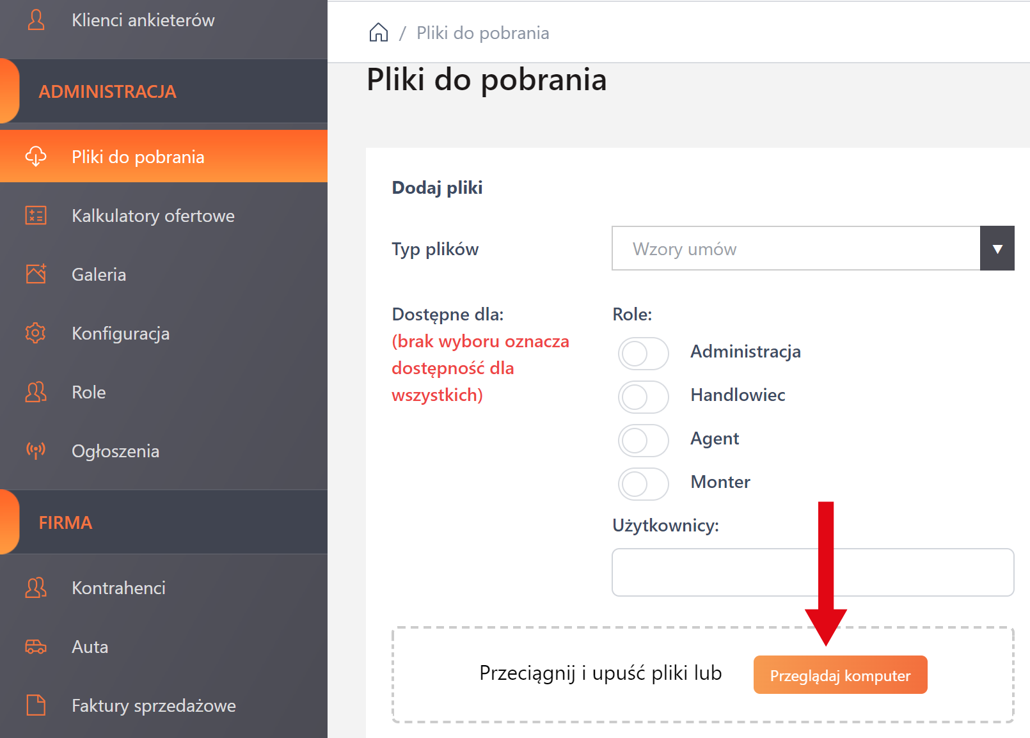This screenshot has width=1030, height=738.
Task: Open the Typ plików dropdown arrow
Action: tap(997, 249)
